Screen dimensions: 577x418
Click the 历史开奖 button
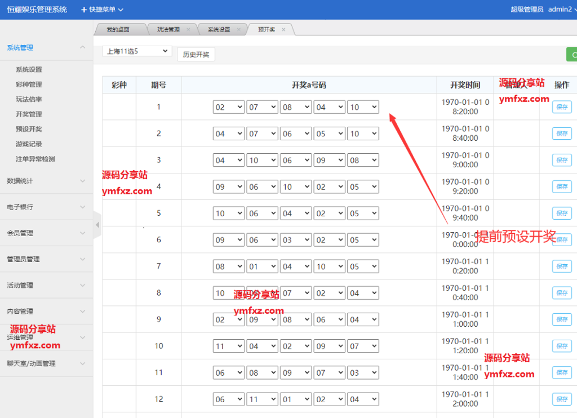click(196, 54)
